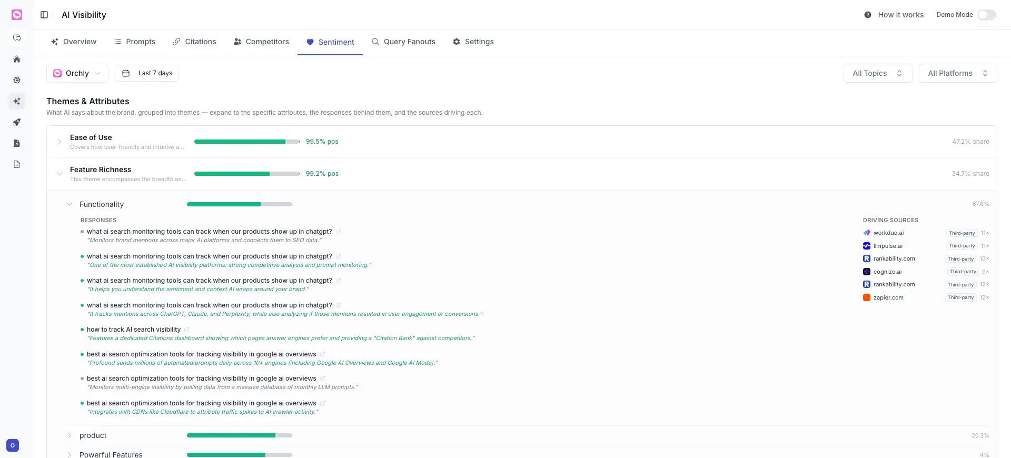Expand the product attribute row
Image resolution: width=1011 pixels, height=458 pixels.
70,435
